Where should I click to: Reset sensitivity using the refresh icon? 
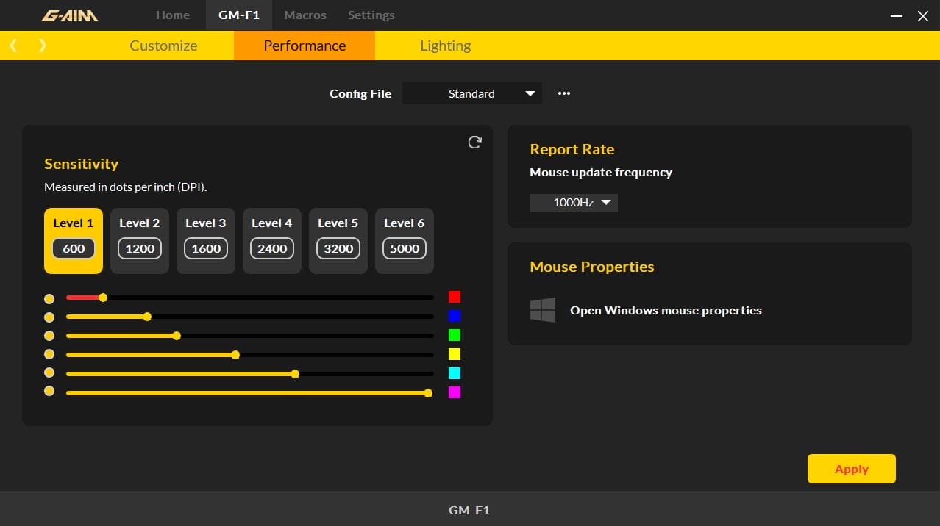click(475, 143)
